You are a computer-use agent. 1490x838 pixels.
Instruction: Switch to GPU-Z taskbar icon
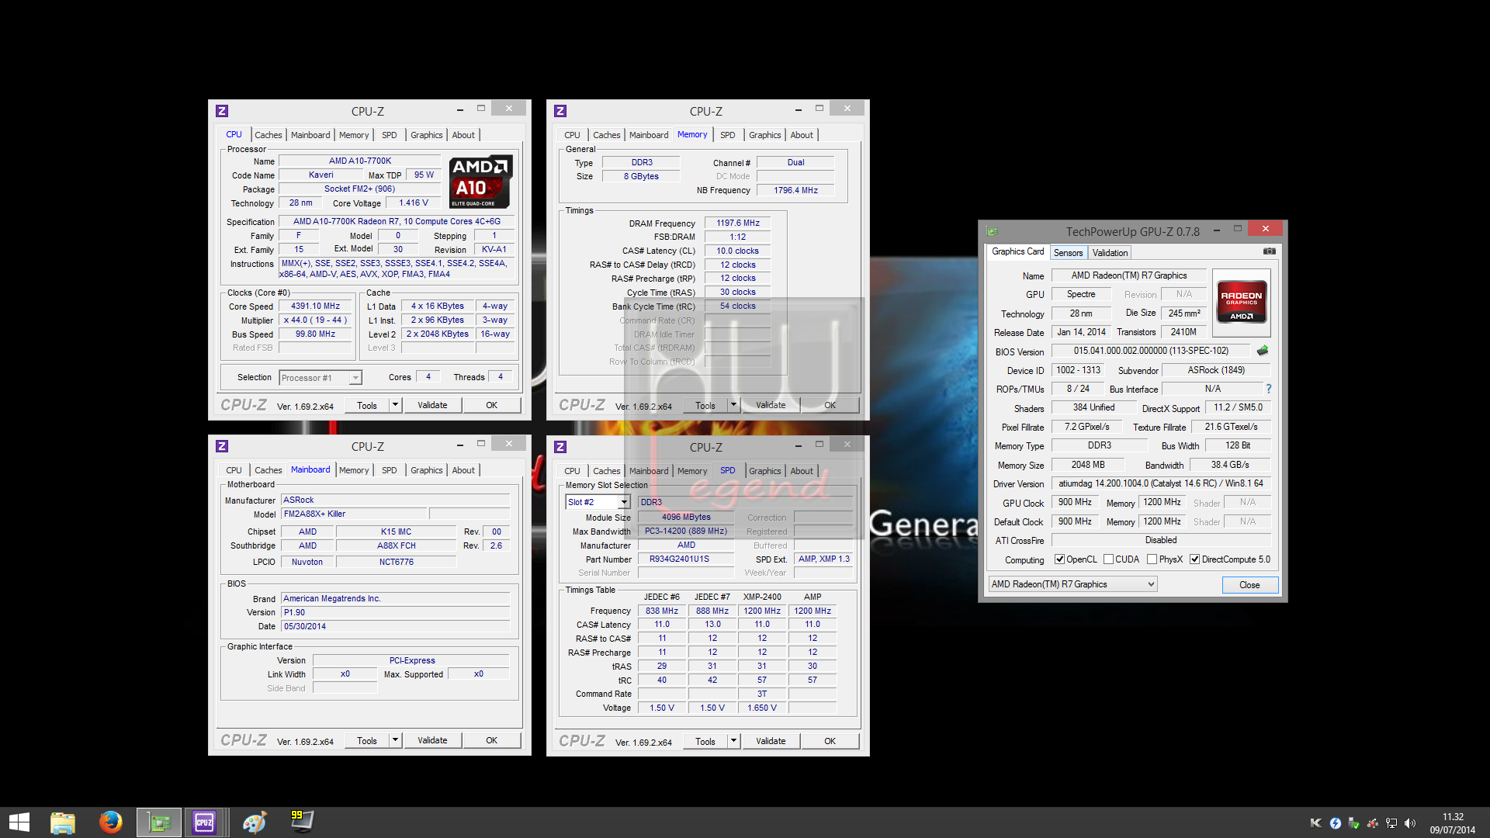(159, 822)
